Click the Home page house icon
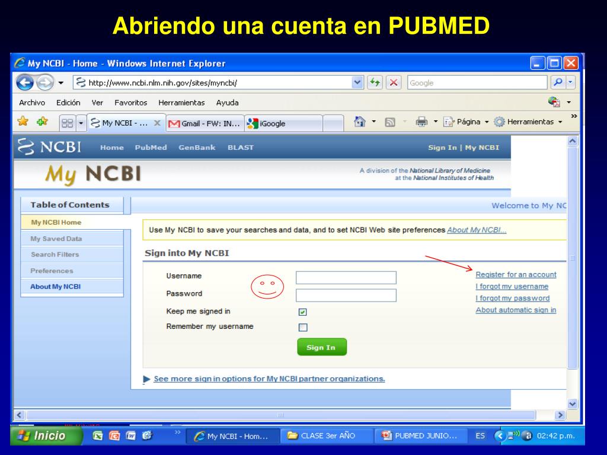Viewport: 607px width, 455px height. pyautogui.click(x=360, y=122)
